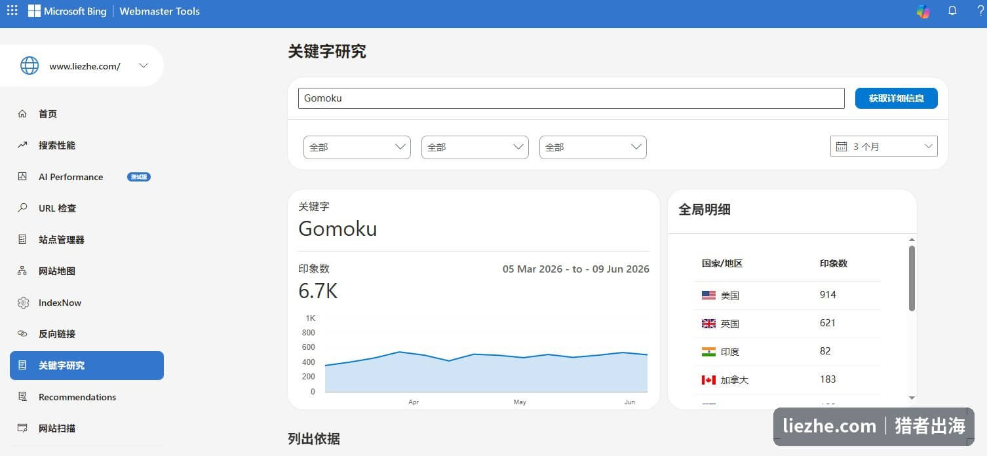Click the scroll up arrow in 全局明细
The width and height of the screenshot is (987, 456).
912,240
